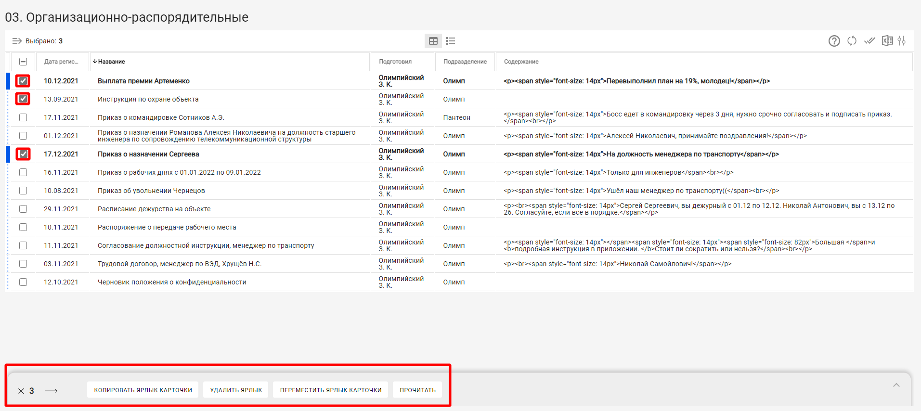This screenshot has width=921, height=411.
Task: Toggle the select-all header checkbox
Action: [x=23, y=62]
